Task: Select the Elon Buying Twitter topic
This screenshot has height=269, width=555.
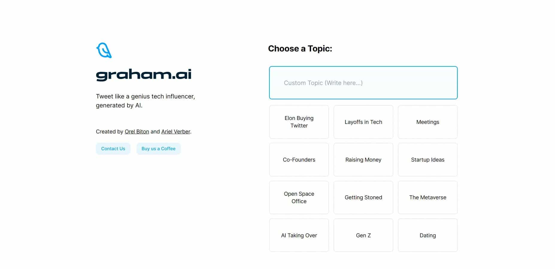Action: pos(299,122)
